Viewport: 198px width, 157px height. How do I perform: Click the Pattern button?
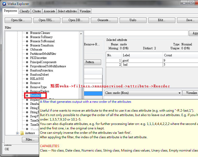coord(92,62)
